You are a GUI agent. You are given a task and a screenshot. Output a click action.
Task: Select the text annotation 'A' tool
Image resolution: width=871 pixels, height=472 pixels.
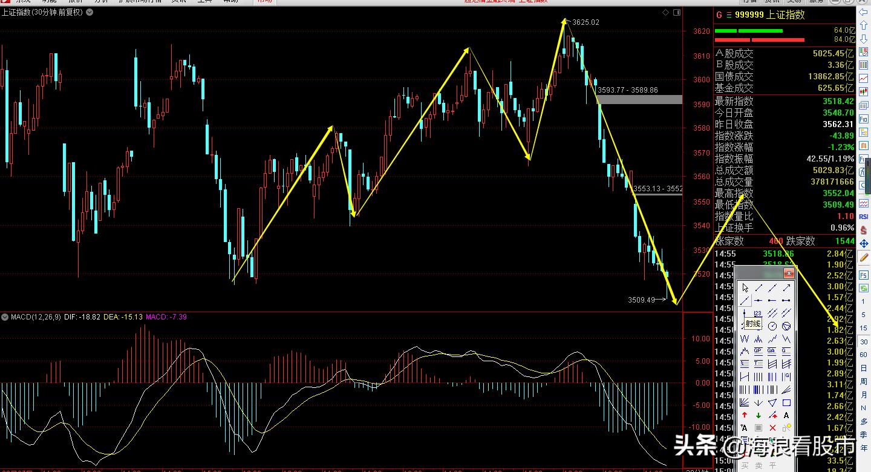(786, 415)
